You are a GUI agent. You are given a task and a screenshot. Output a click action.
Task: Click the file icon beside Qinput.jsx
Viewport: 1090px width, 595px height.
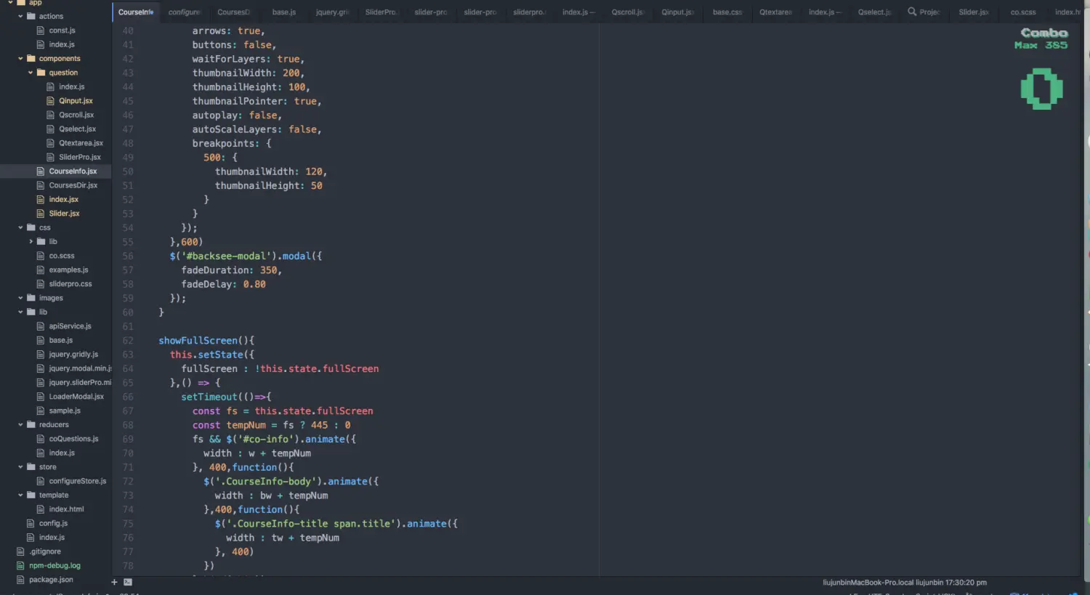tap(51, 101)
